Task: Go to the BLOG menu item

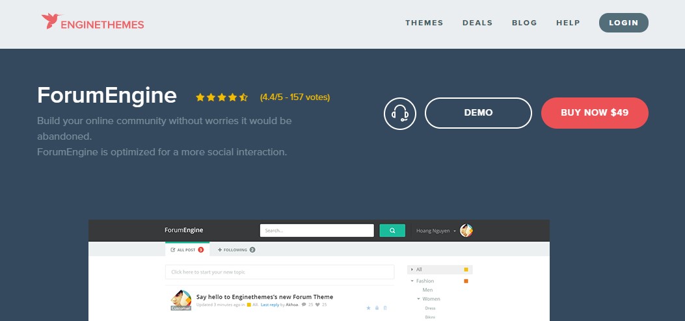Action: click(524, 23)
